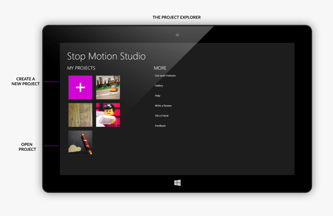333x216 pixels.
Task: Open the orange car city project
Action: (108, 87)
